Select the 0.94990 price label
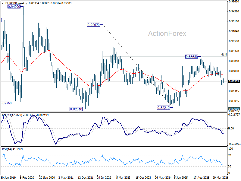This screenshot has width=241, height=181. click(x=14, y=7)
